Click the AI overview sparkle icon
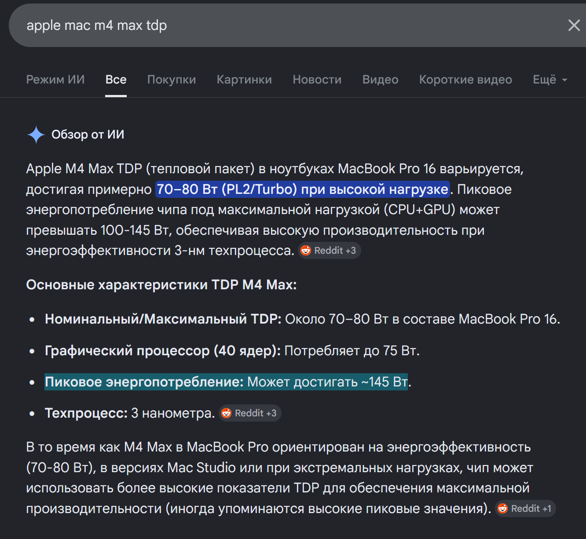This screenshot has height=539, width=586. (x=36, y=135)
